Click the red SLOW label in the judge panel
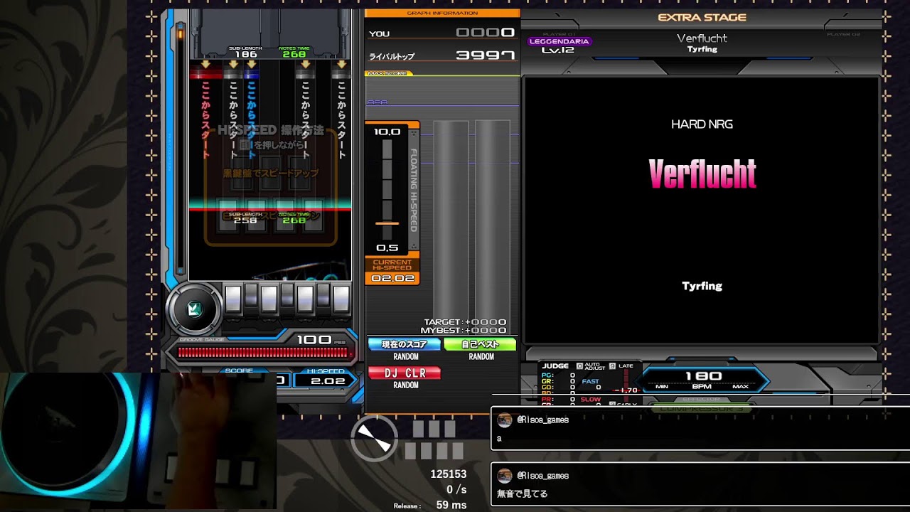The image size is (910, 512). [x=591, y=400]
